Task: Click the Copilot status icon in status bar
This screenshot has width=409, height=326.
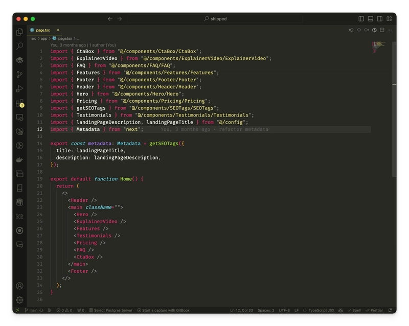Action: coord(340,310)
